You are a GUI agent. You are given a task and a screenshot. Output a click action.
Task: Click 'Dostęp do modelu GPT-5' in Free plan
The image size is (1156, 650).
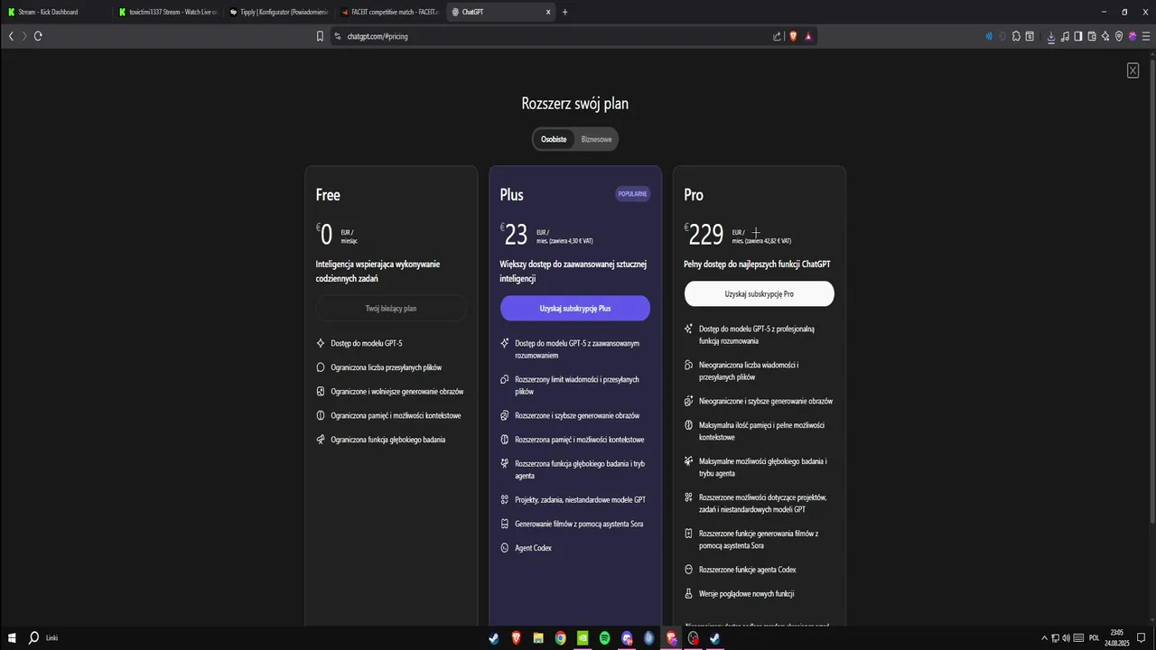point(367,343)
